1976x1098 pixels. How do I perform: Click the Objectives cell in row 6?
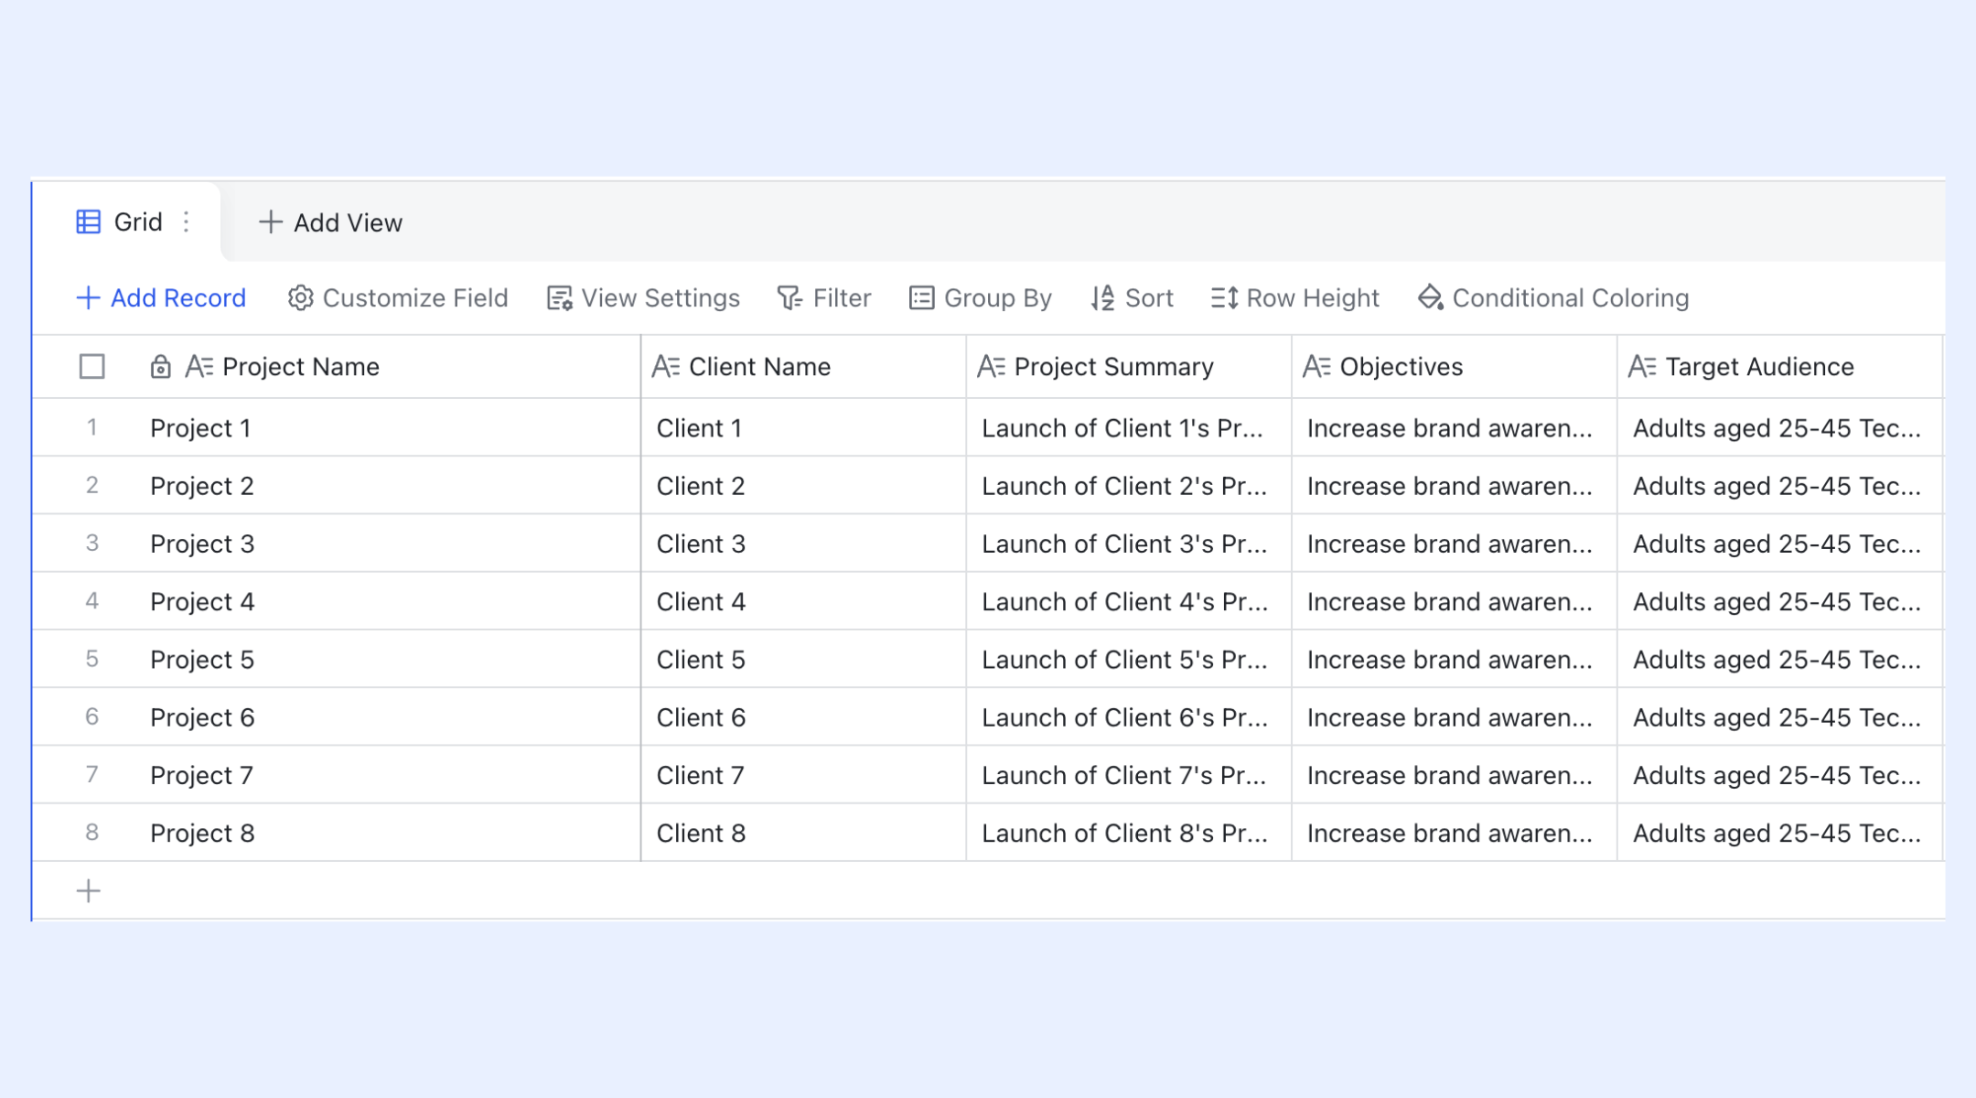1455,717
